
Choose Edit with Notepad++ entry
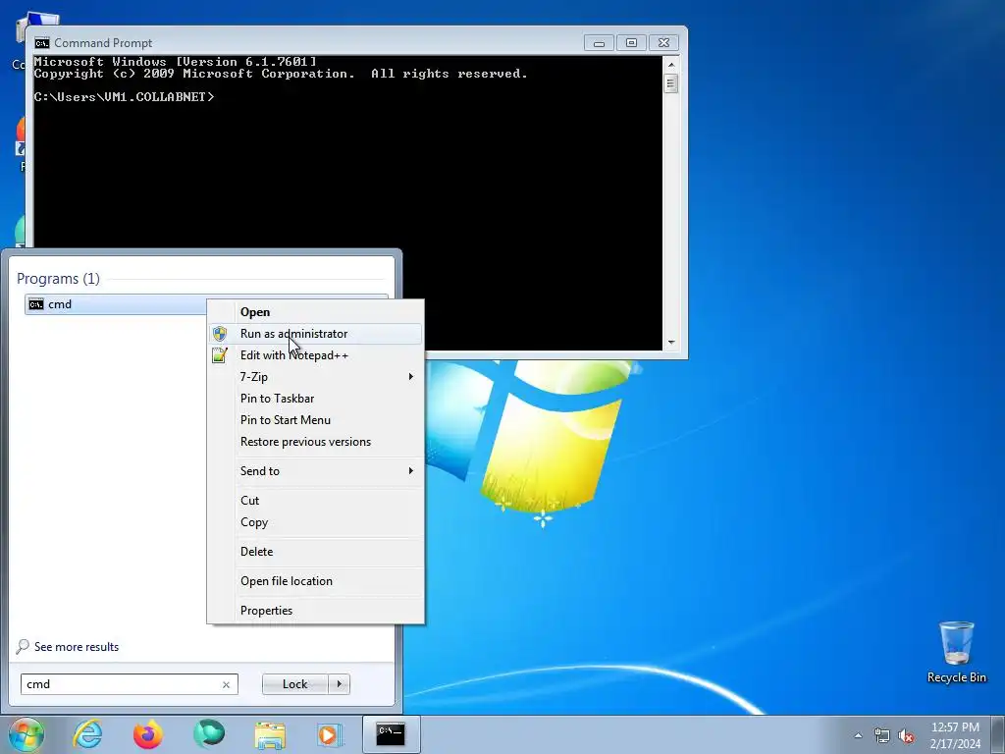coord(315,355)
